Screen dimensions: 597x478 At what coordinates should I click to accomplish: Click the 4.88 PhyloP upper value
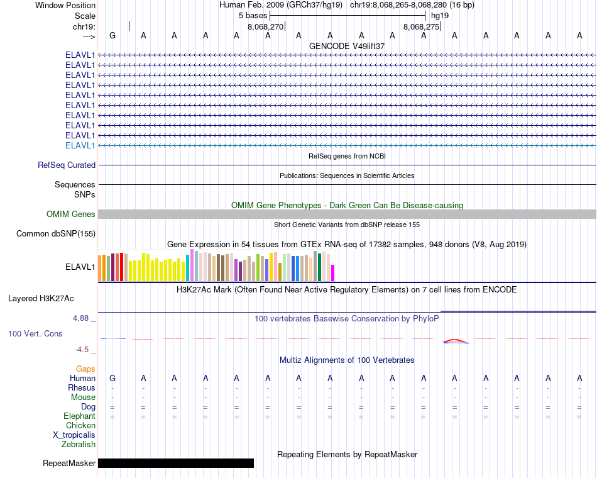point(80,318)
